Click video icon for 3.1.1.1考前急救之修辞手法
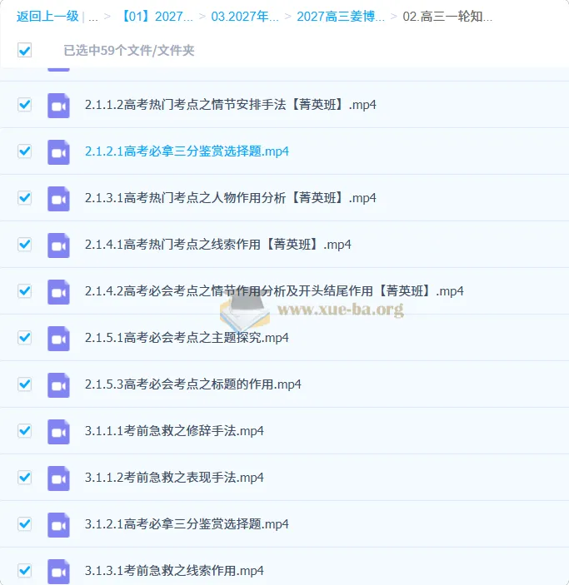The width and height of the screenshot is (569, 585). coord(58,432)
